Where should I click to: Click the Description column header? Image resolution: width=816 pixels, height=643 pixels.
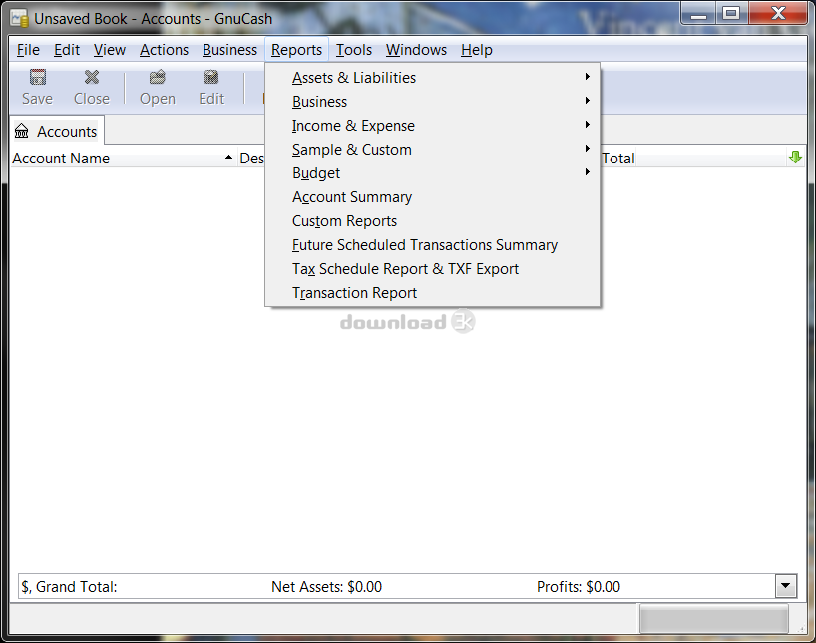coord(251,158)
